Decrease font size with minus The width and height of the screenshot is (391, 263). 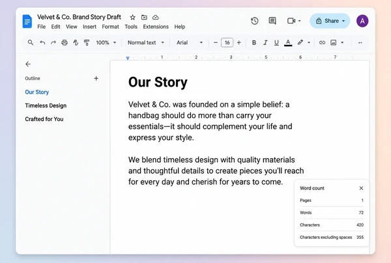coord(216,42)
